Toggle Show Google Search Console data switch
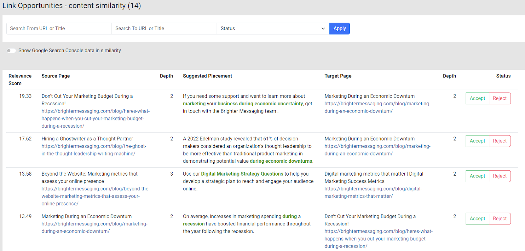 [11, 51]
